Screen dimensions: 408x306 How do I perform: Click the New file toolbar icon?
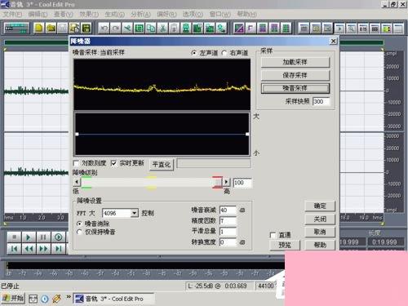[39, 28]
